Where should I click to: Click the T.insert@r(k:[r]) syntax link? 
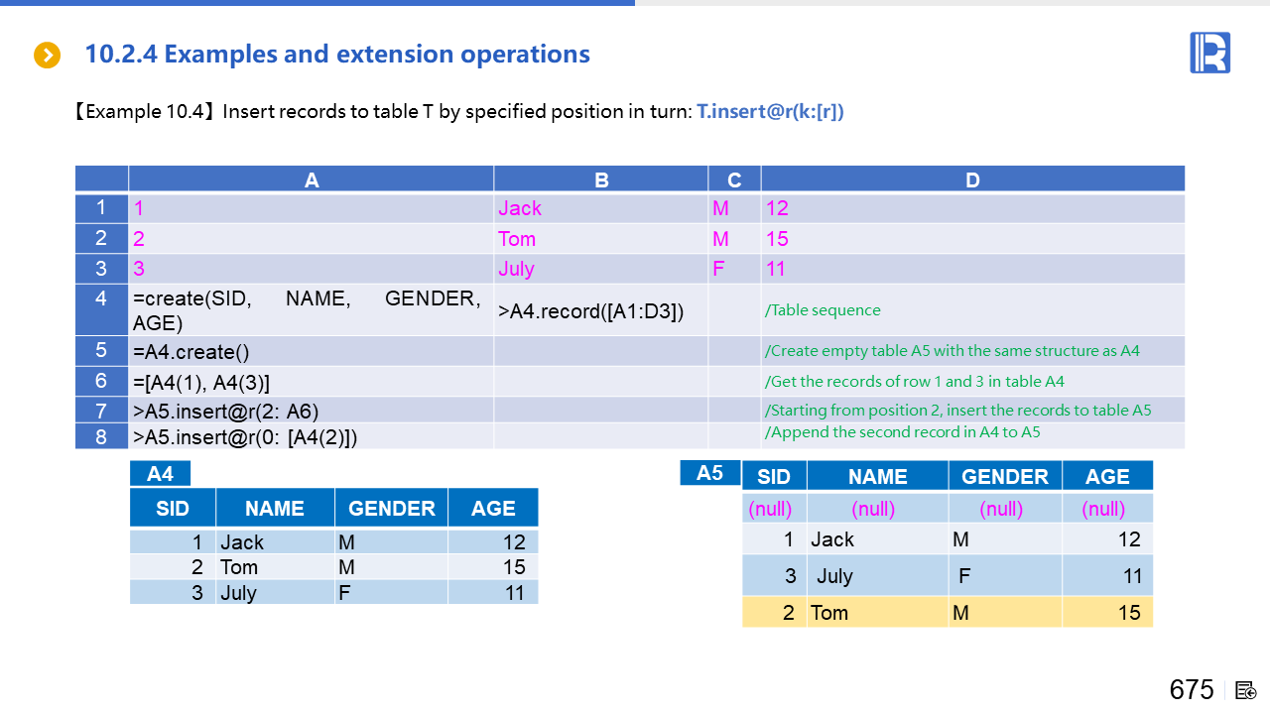click(770, 111)
